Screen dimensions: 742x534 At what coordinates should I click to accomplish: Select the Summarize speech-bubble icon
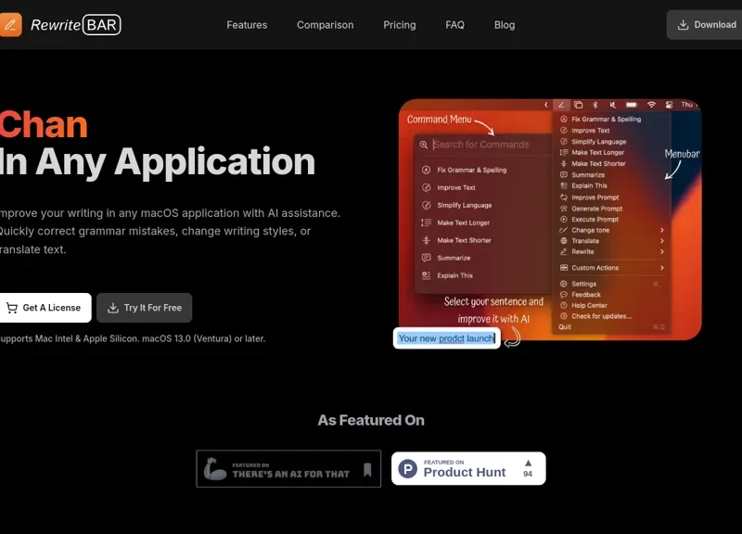tap(427, 258)
